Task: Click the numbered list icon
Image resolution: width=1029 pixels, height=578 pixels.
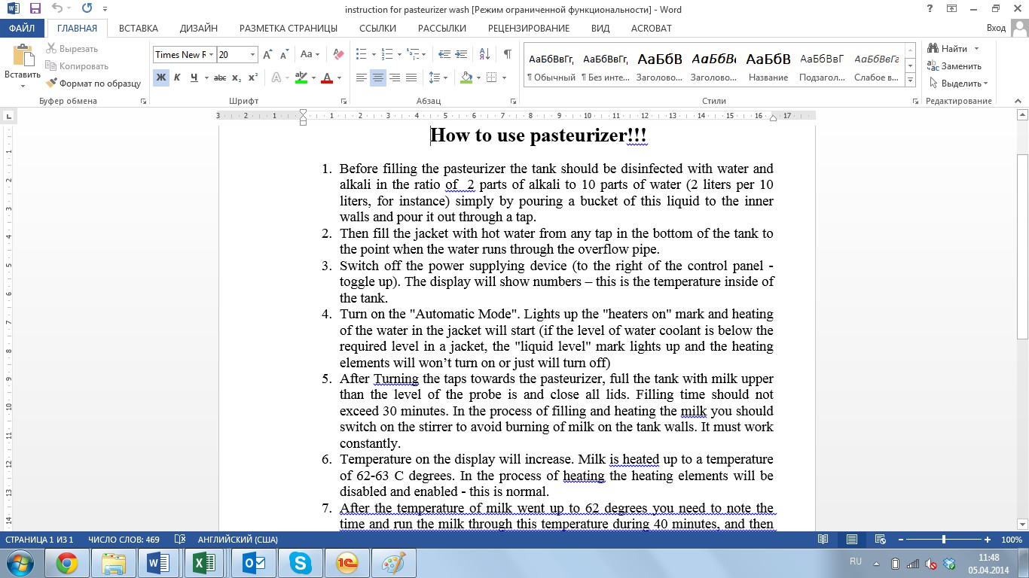Action: [387, 55]
